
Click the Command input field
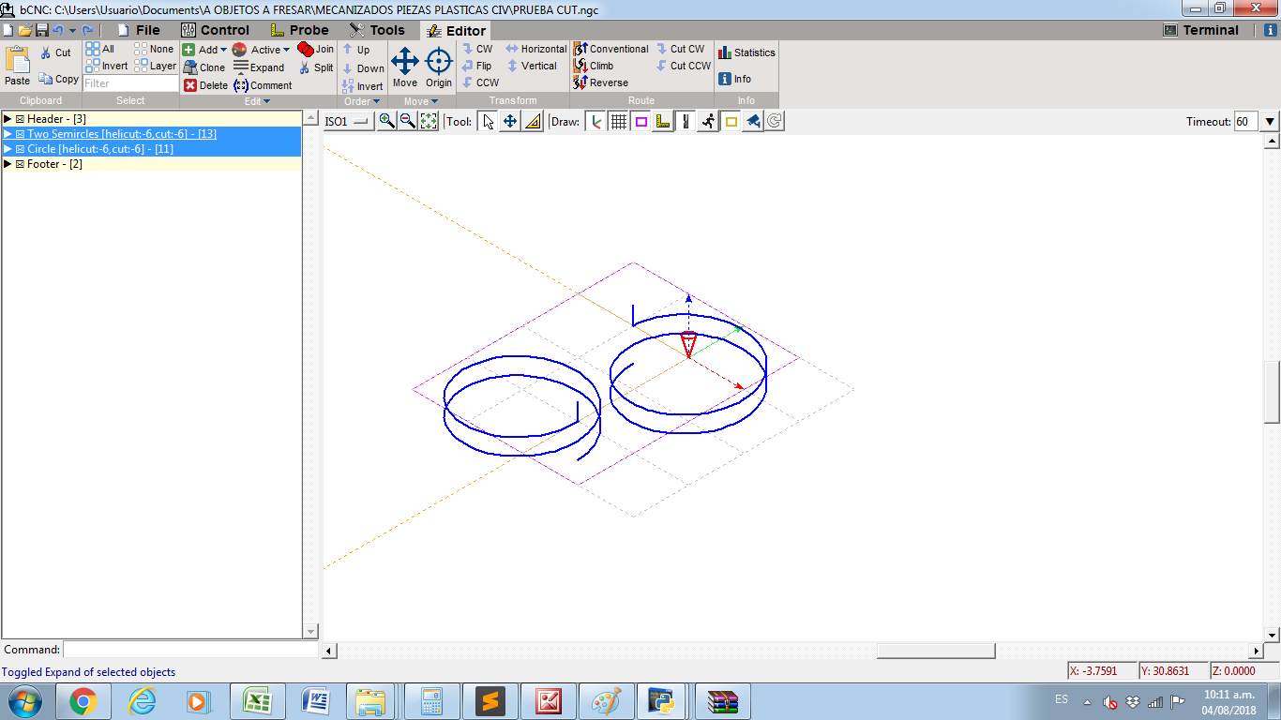pos(191,650)
